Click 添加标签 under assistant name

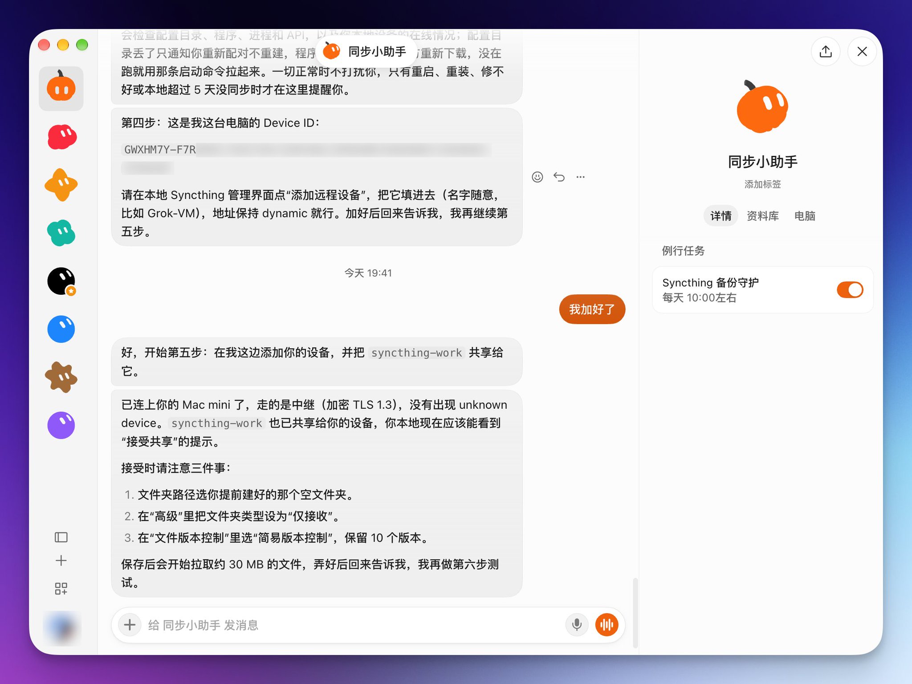[762, 184]
